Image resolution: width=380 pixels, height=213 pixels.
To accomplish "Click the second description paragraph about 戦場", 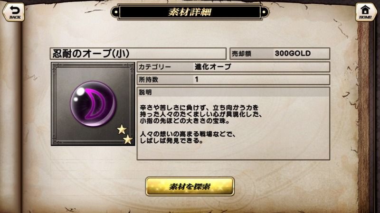I will [x=188, y=137].
